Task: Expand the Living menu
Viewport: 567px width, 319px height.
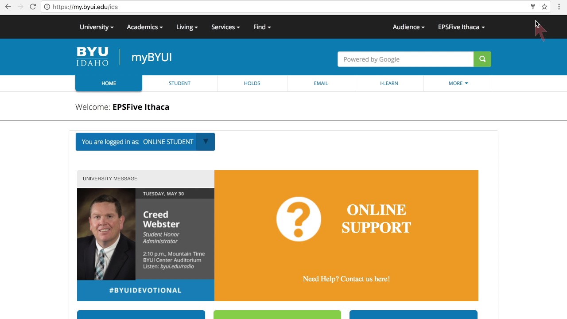Action: coord(187,27)
